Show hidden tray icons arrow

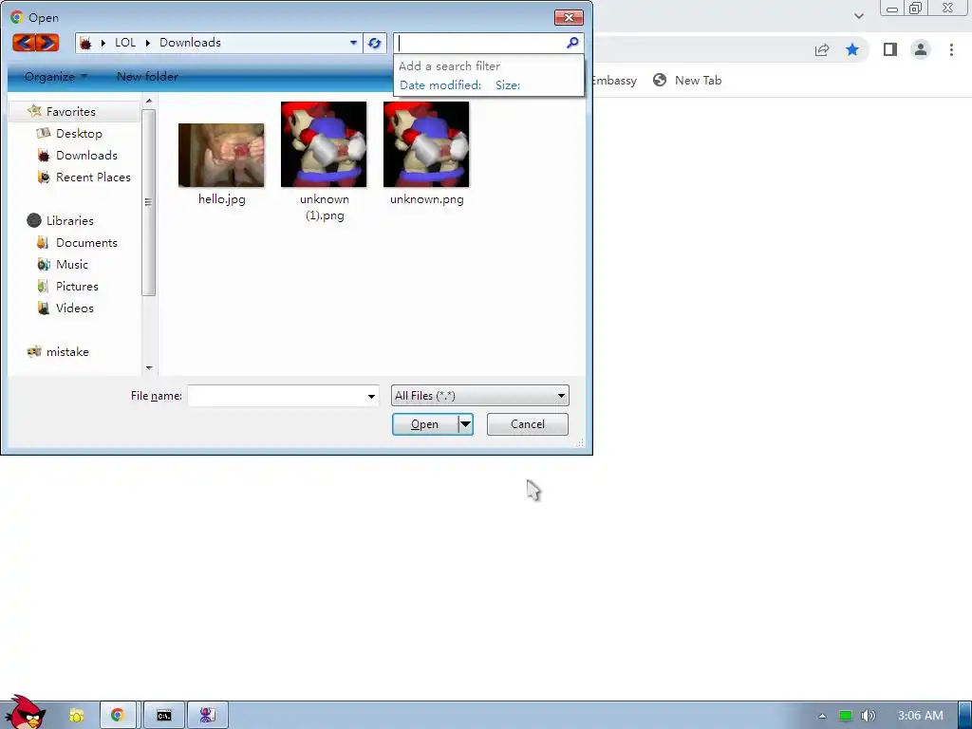[822, 716]
